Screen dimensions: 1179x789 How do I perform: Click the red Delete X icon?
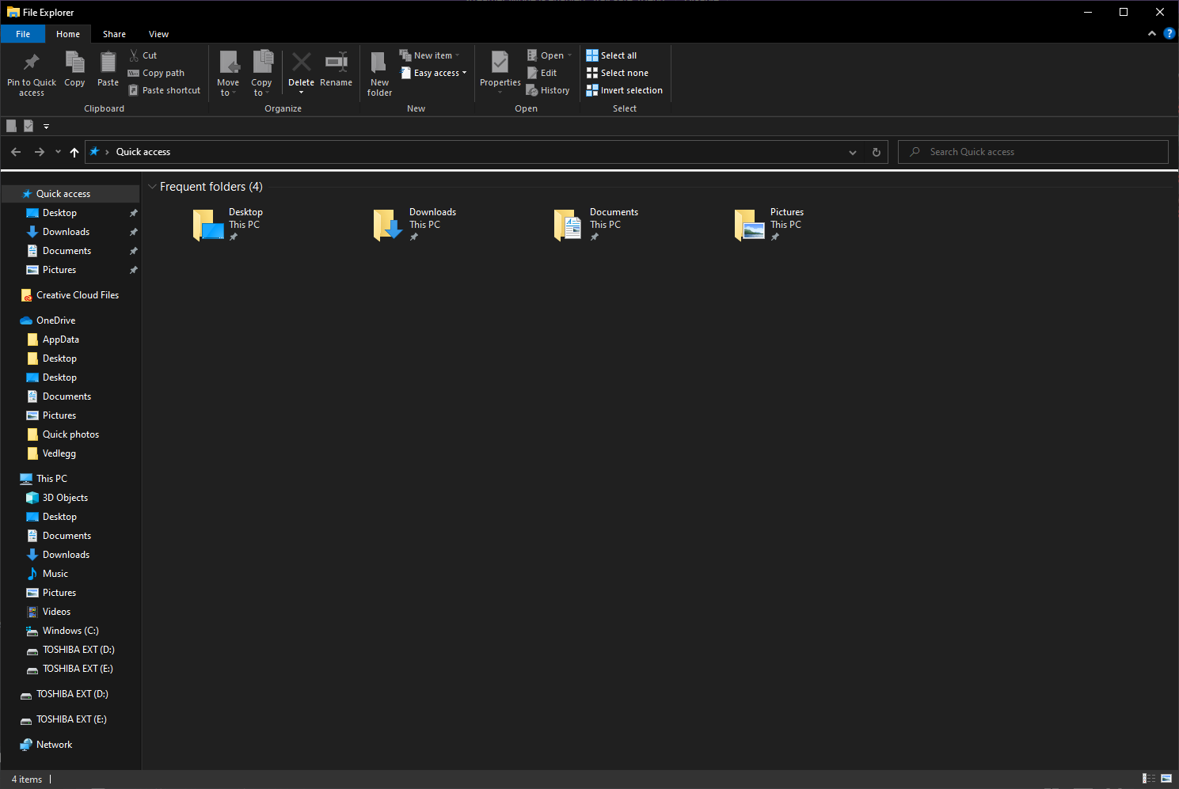(301, 62)
